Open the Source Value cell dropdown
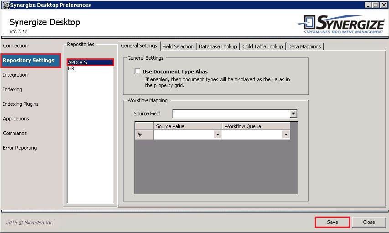The height and width of the screenshot is (233, 389). click(x=218, y=135)
